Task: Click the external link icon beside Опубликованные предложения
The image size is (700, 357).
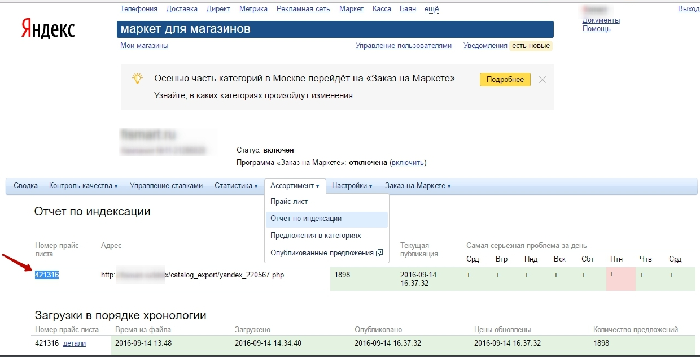Action: click(x=379, y=252)
